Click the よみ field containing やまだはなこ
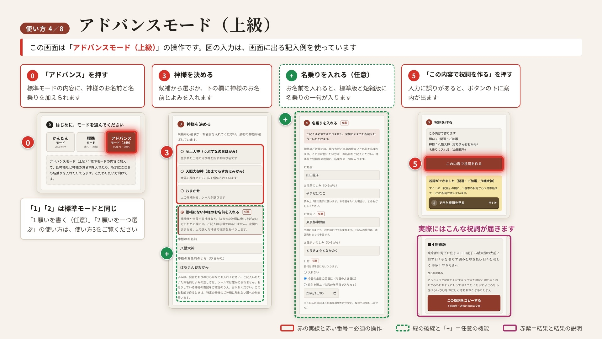602x339 pixels. tap(341, 193)
